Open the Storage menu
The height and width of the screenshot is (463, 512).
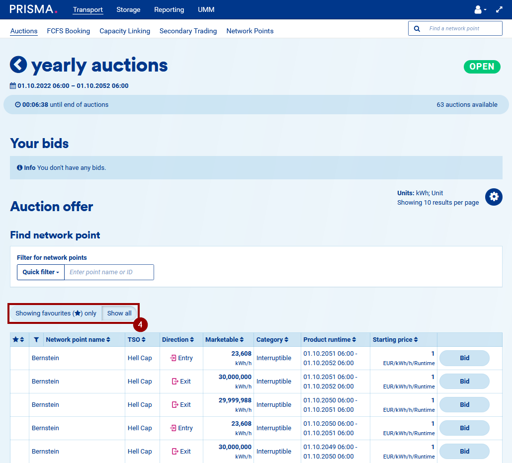point(128,9)
